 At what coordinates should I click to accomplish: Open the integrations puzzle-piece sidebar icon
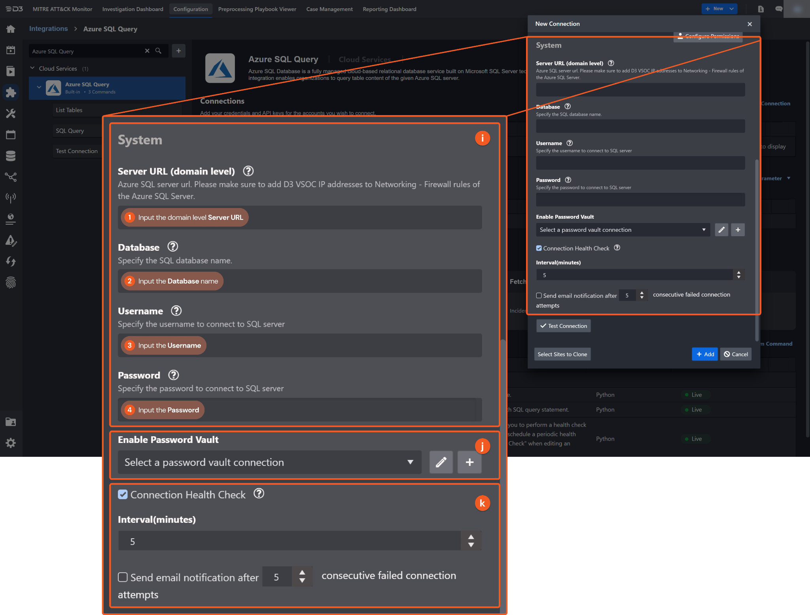[x=11, y=92]
